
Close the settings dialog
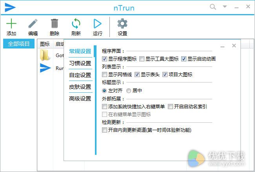click(x=234, y=46)
